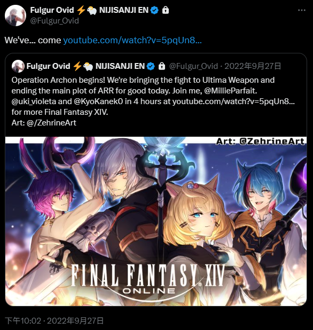313x330 pixels.
Task: Click the small avatar in quoted tweet
Action: pos(18,66)
